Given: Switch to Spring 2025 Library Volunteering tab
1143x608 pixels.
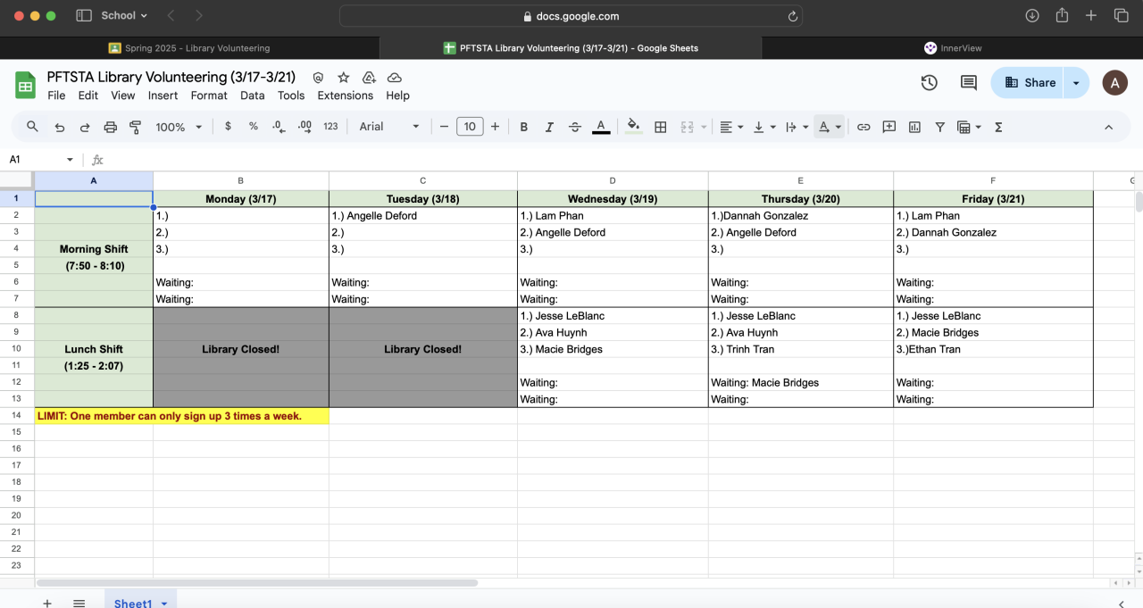Looking at the screenshot, I should tap(189, 48).
